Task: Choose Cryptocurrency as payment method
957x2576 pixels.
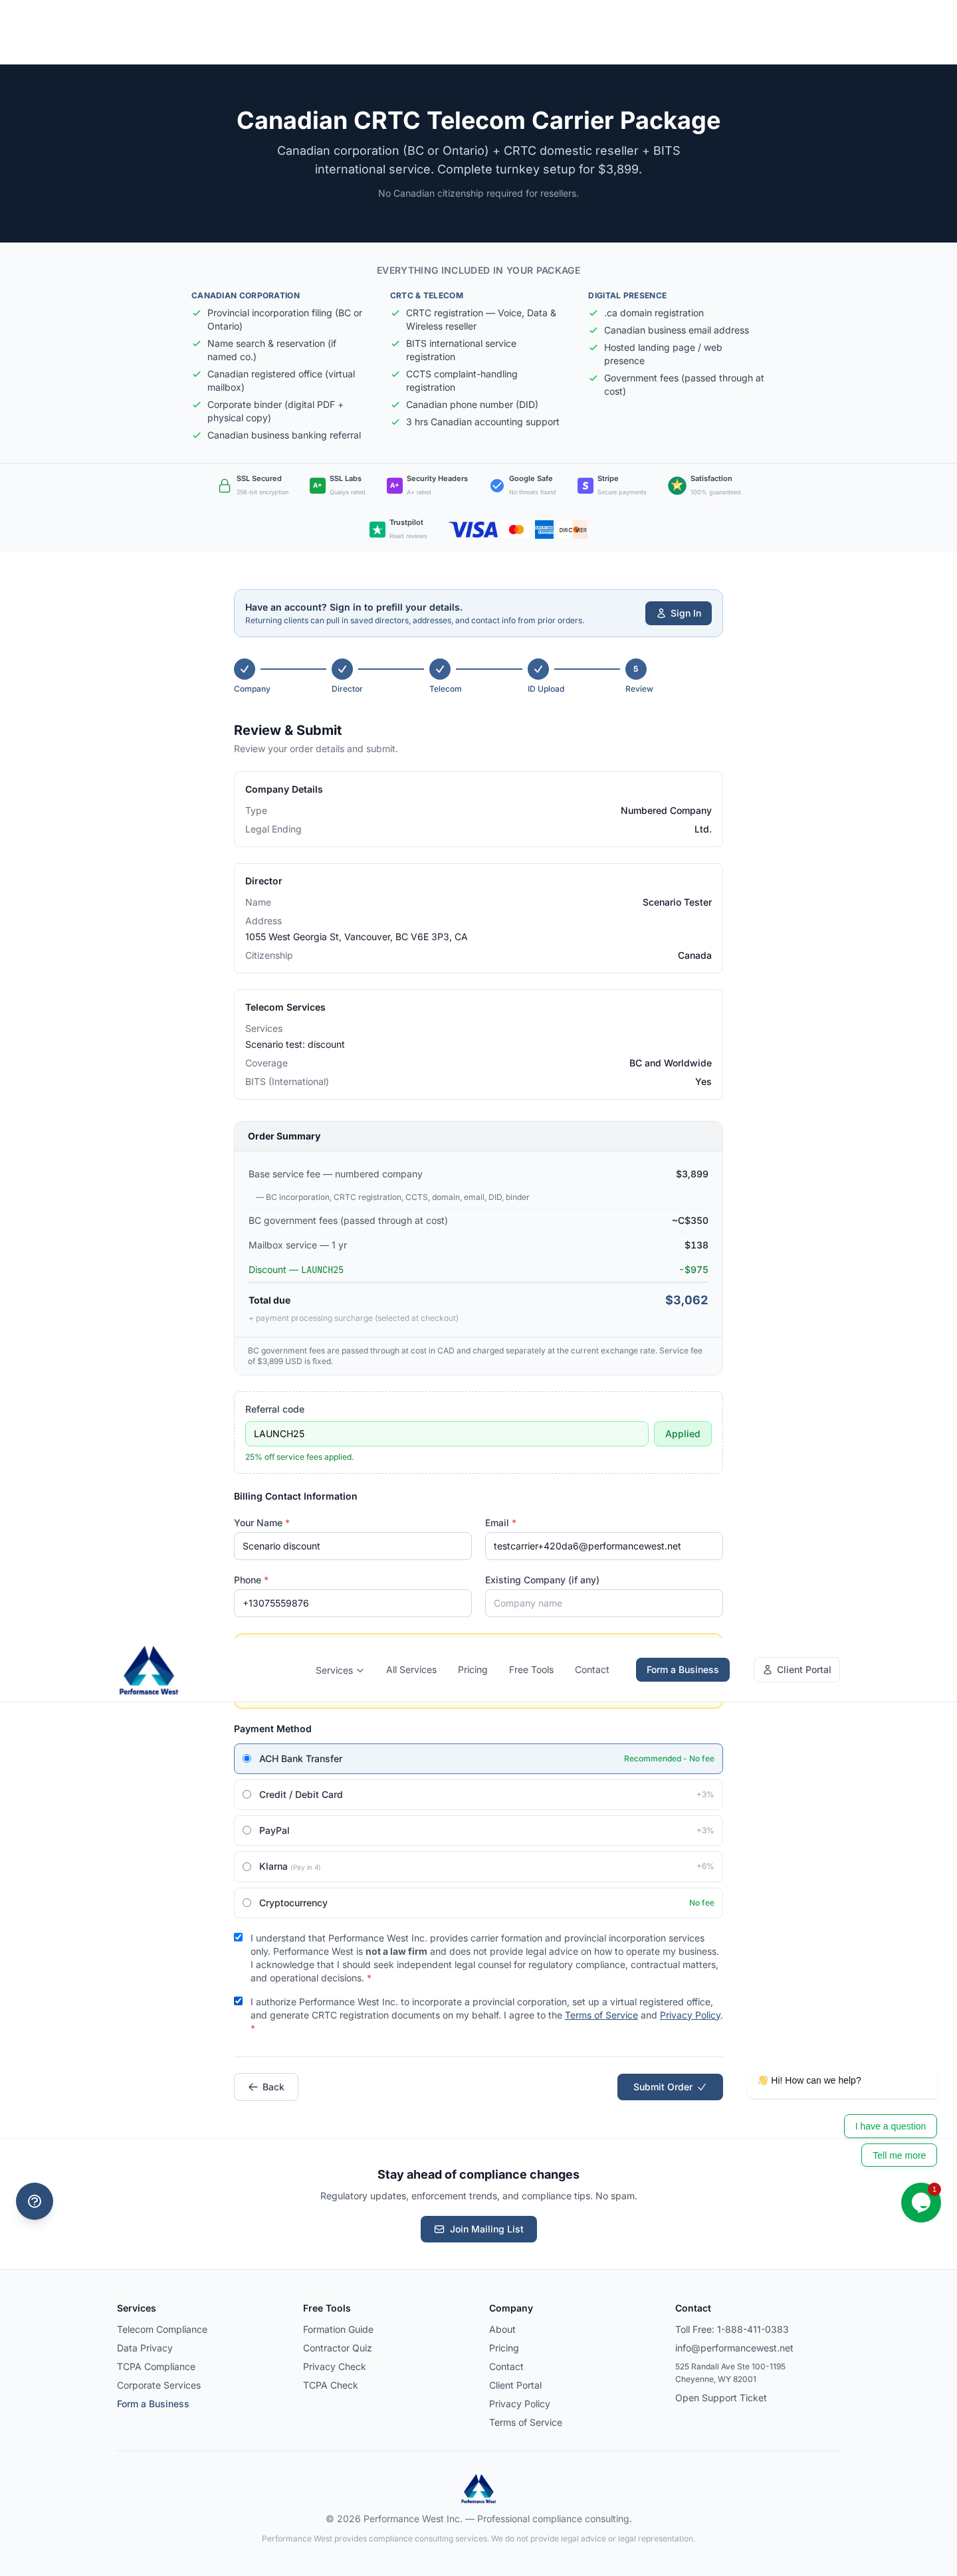Action: [247, 1902]
